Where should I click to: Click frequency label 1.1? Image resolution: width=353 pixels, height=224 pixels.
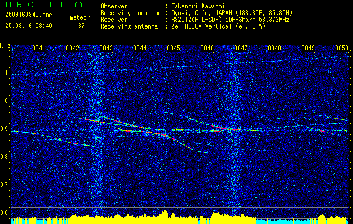click(x=4, y=73)
